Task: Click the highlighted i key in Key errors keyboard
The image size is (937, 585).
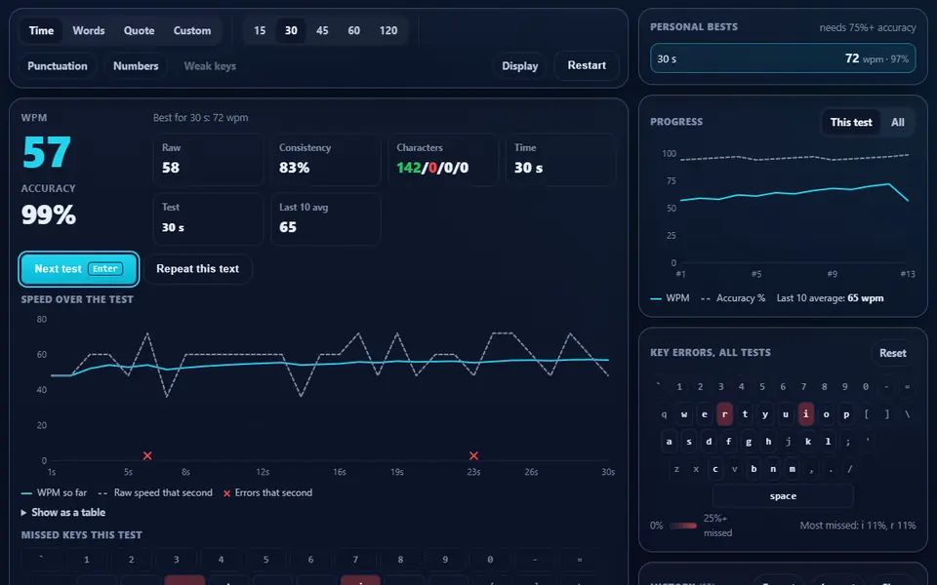Action: coord(805,413)
